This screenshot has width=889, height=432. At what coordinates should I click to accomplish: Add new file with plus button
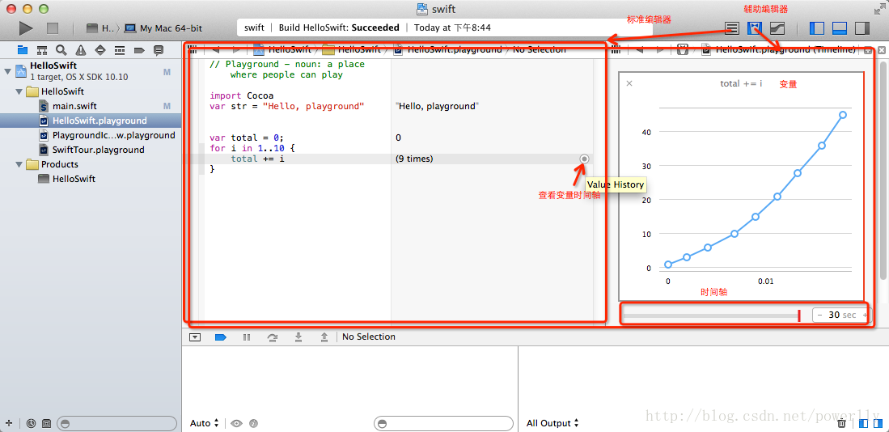click(9, 423)
